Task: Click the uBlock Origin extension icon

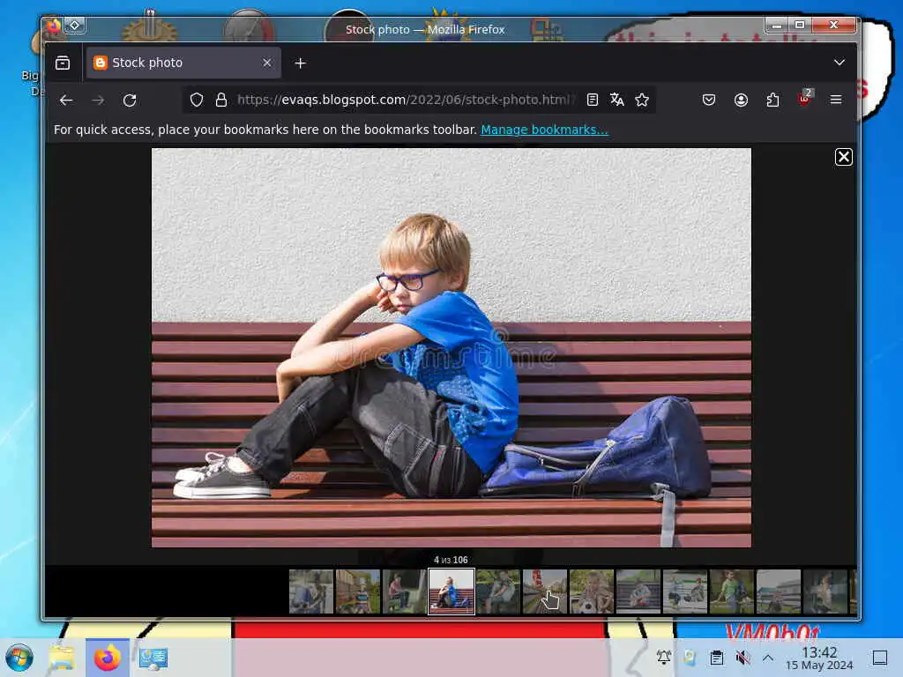Action: (804, 99)
